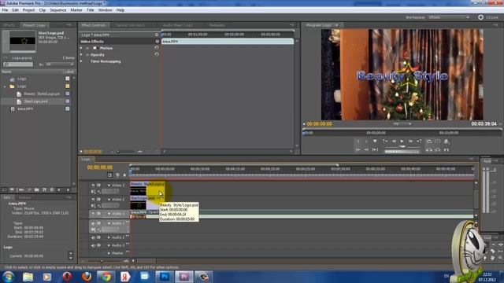Click the New Bin folder icon in Project panel

coord(37,190)
